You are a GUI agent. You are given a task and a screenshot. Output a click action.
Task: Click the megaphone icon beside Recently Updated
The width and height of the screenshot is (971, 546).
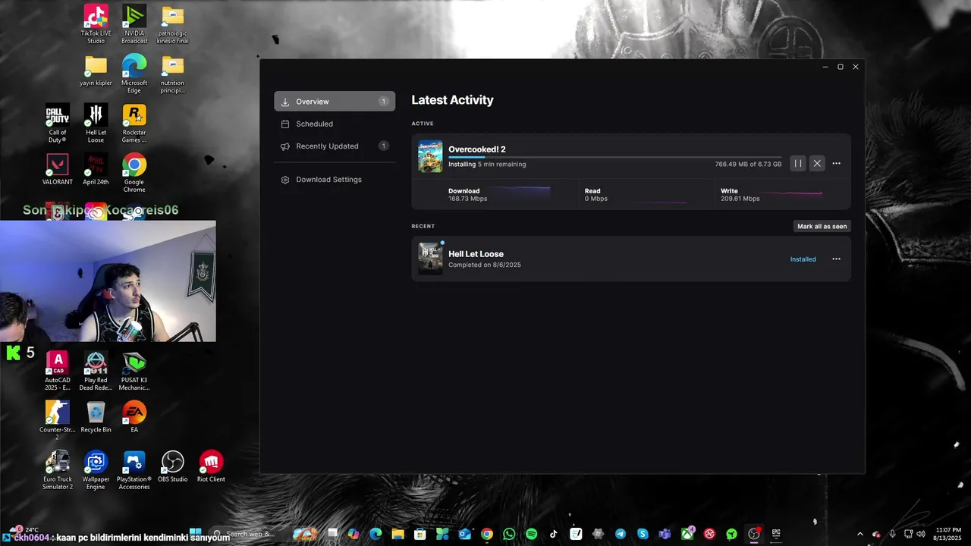285,146
